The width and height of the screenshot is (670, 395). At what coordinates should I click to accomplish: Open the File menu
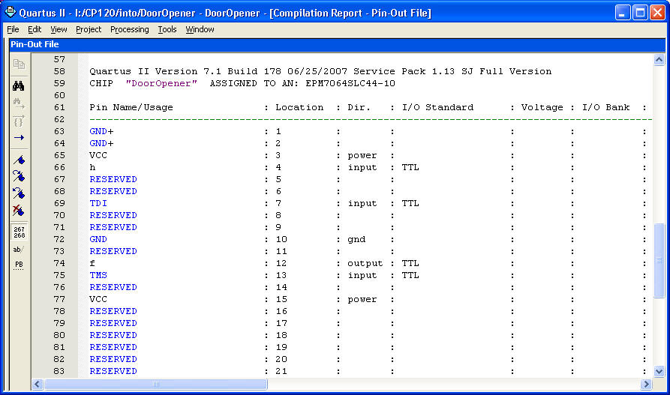(x=13, y=29)
